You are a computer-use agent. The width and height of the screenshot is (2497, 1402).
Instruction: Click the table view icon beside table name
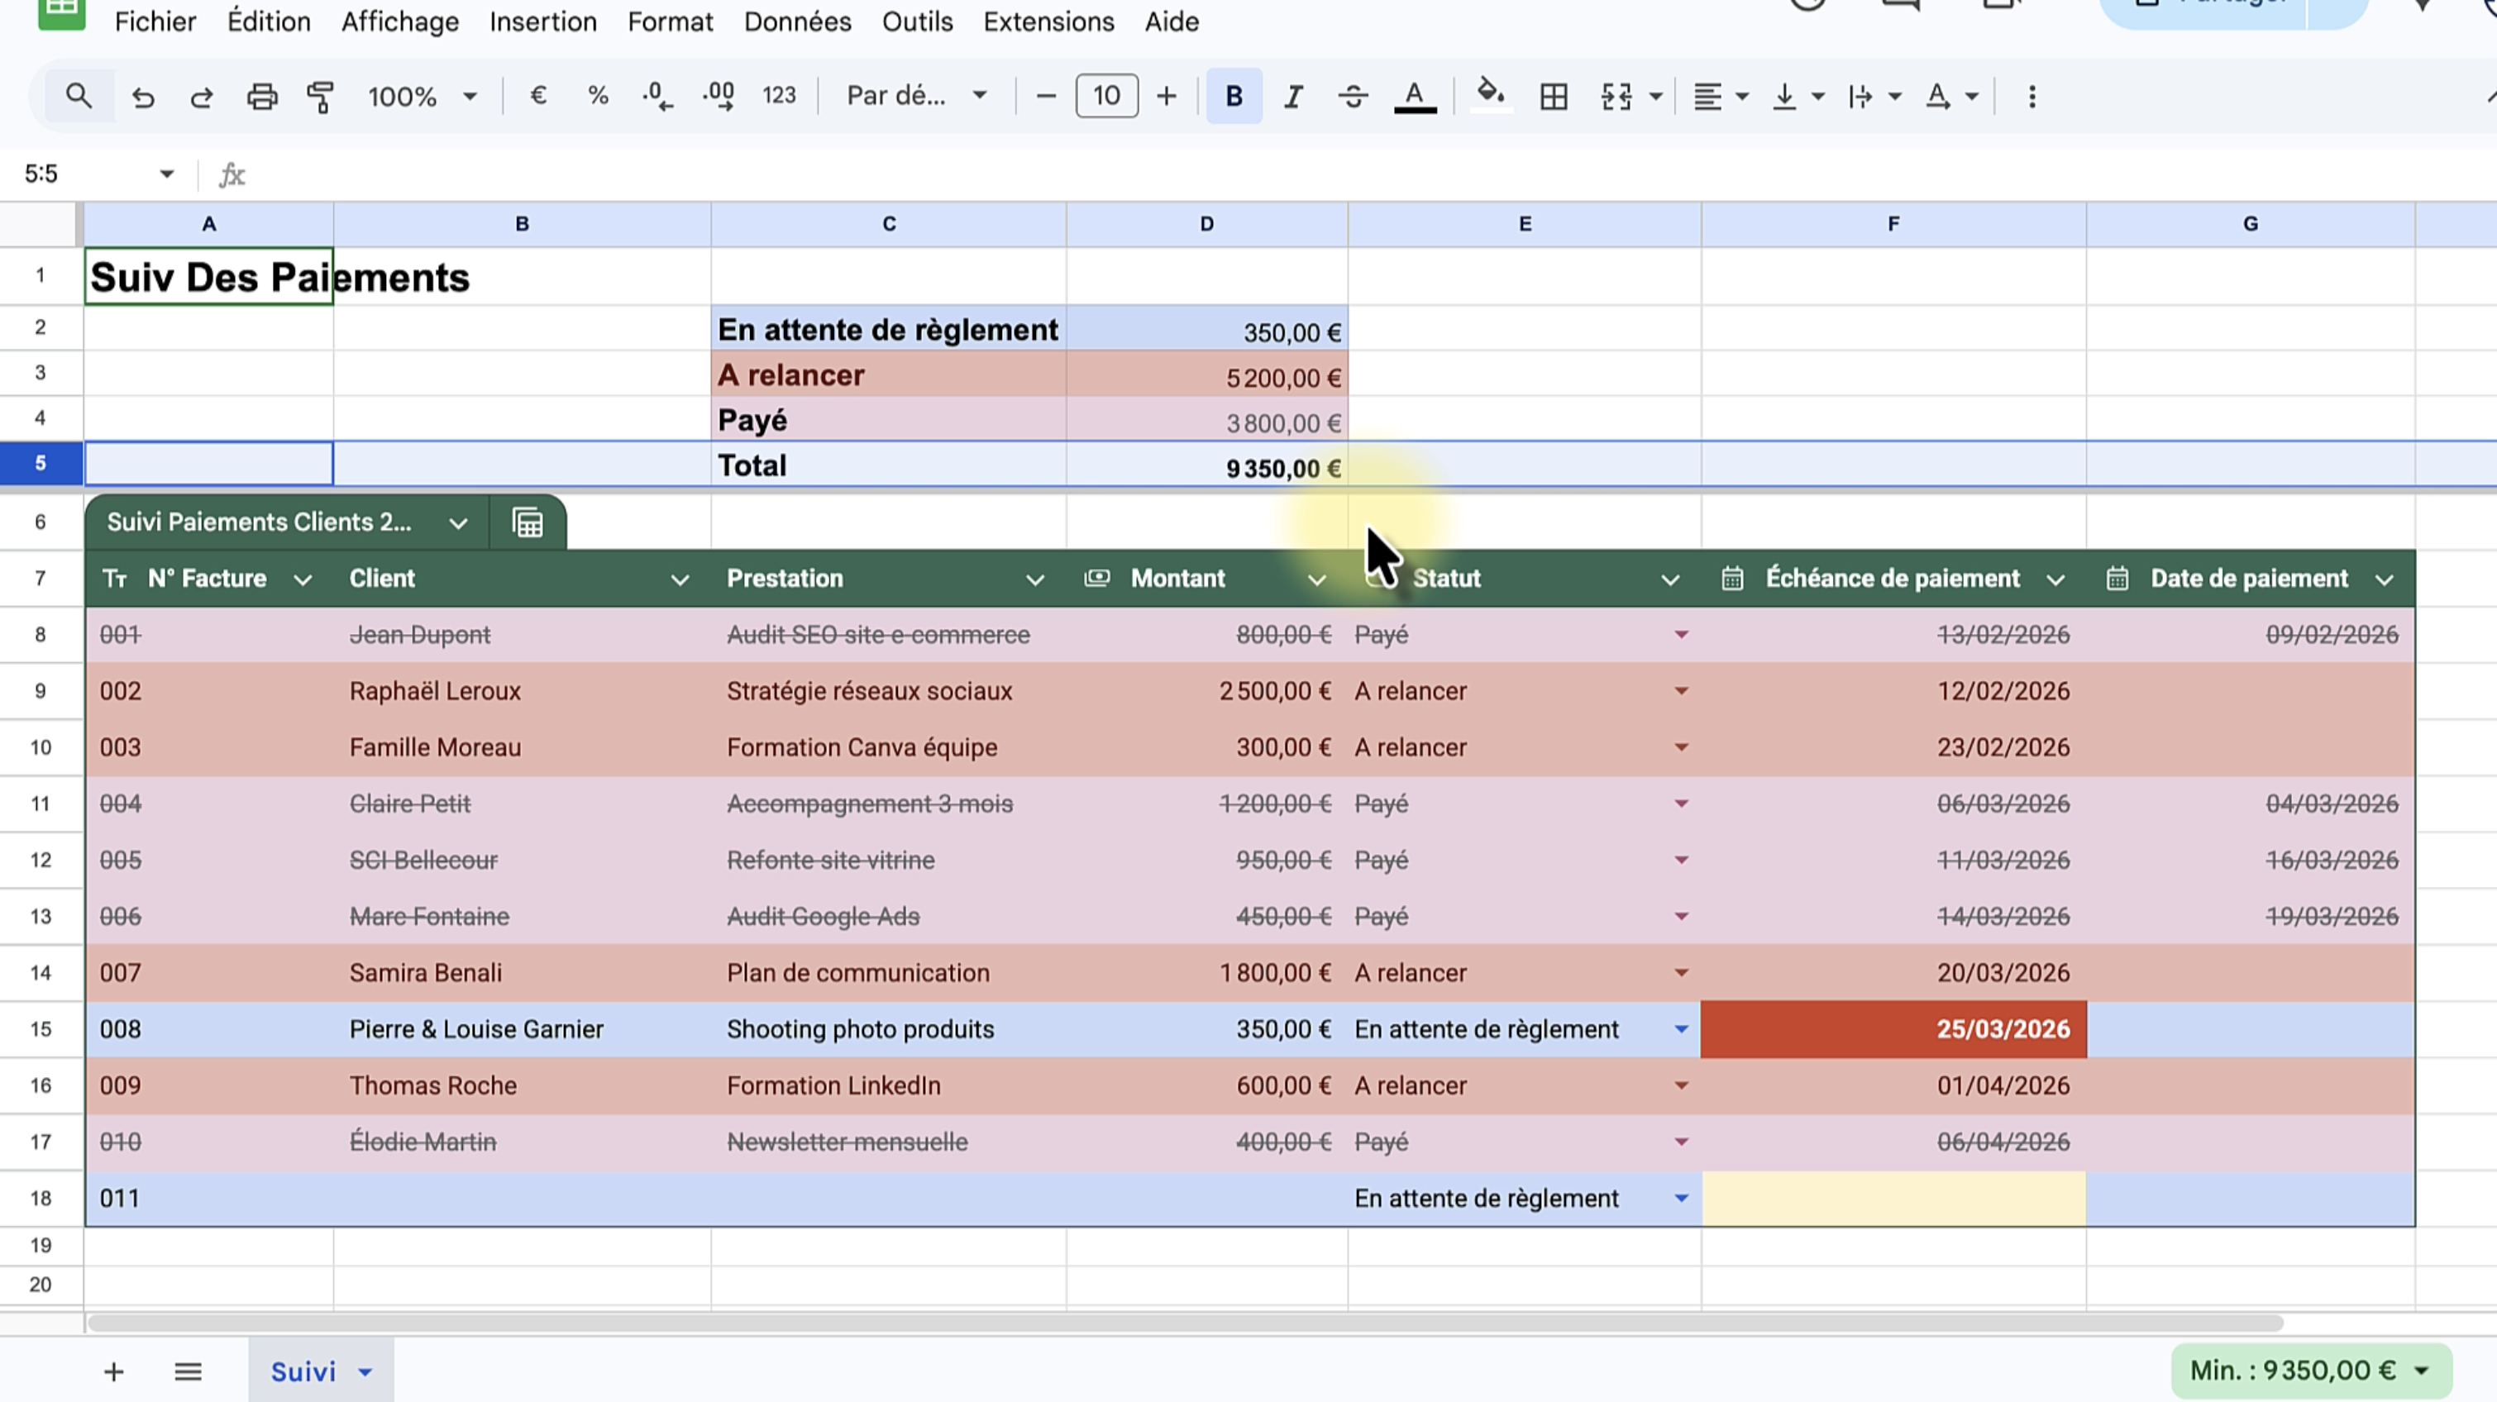[528, 523]
